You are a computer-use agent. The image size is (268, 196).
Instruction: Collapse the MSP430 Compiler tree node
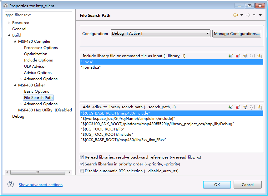[15, 42]
